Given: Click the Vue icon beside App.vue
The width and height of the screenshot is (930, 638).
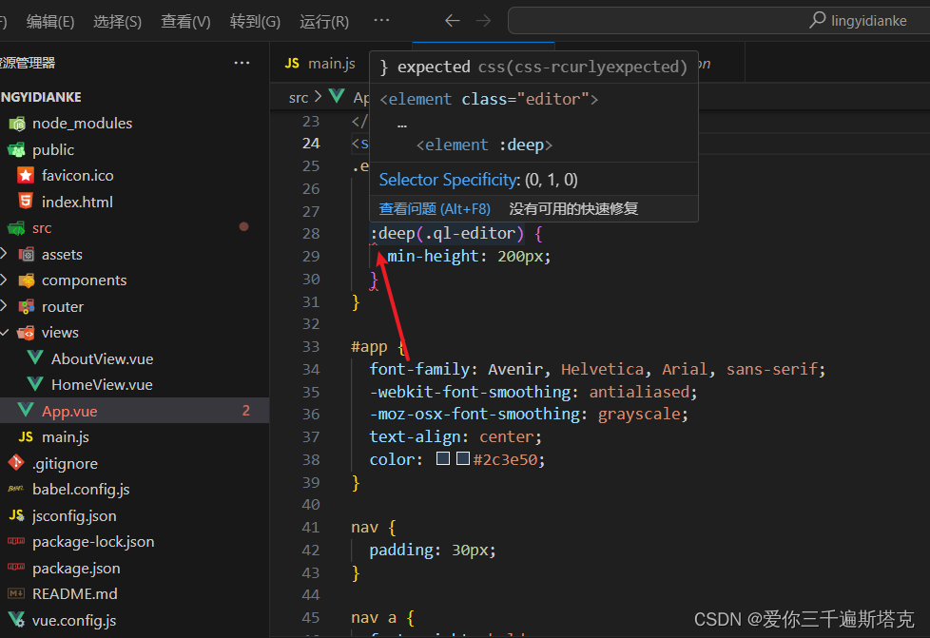Looking at the screenshot, I should (x=24, y=410).
